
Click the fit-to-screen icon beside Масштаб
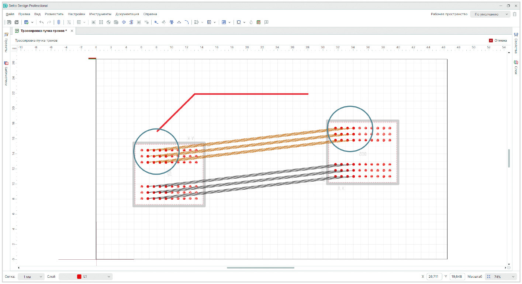pyautogui.click(x=488, y=277)
